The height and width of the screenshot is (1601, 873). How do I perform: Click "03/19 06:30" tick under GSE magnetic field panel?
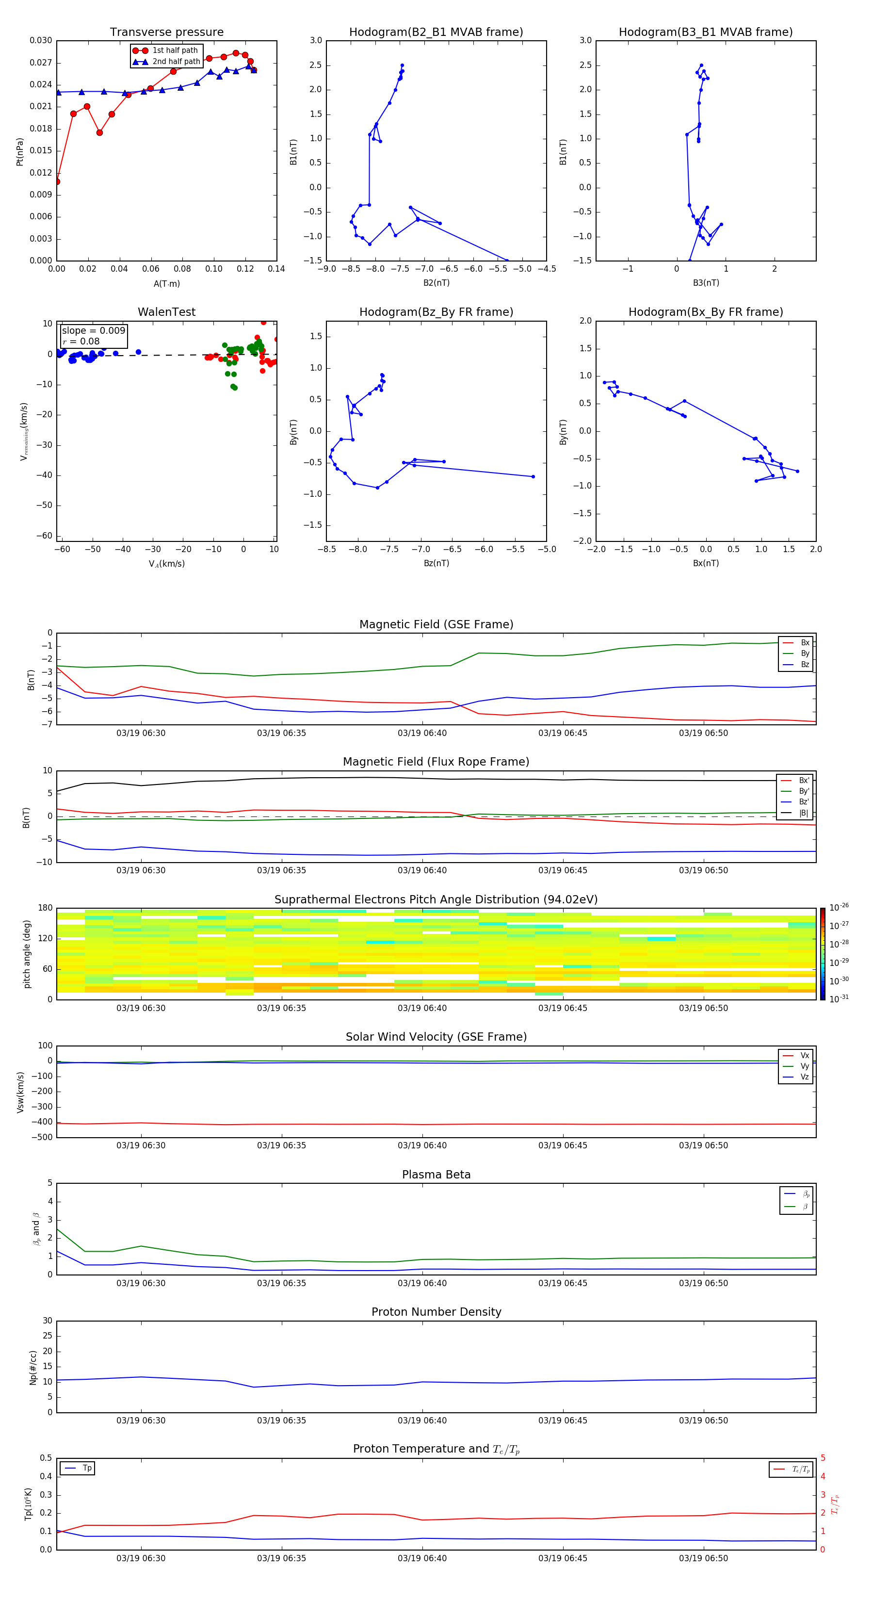click(141, 734)
